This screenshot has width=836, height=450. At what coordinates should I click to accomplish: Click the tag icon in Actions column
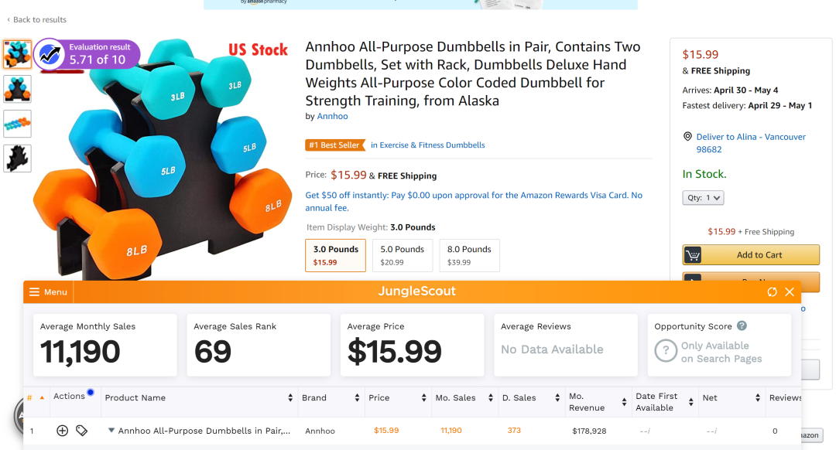(x=82, y=431)
